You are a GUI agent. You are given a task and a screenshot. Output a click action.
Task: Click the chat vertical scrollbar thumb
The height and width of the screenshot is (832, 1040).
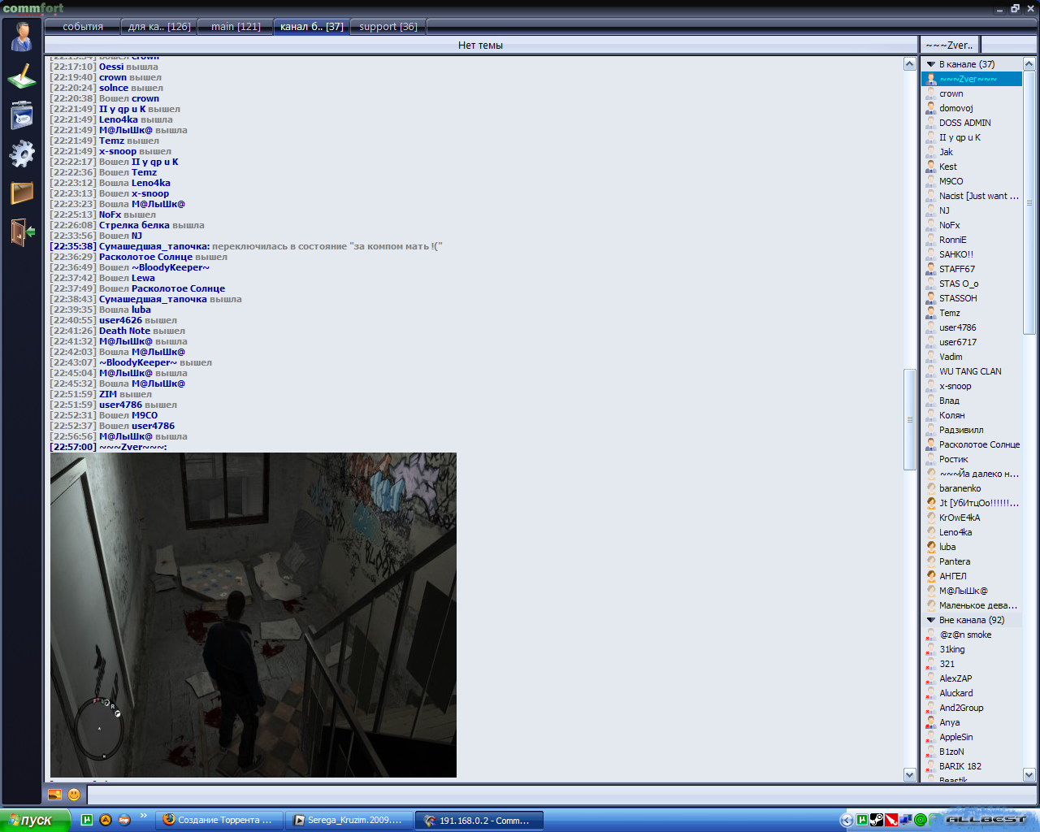(910, 419)
